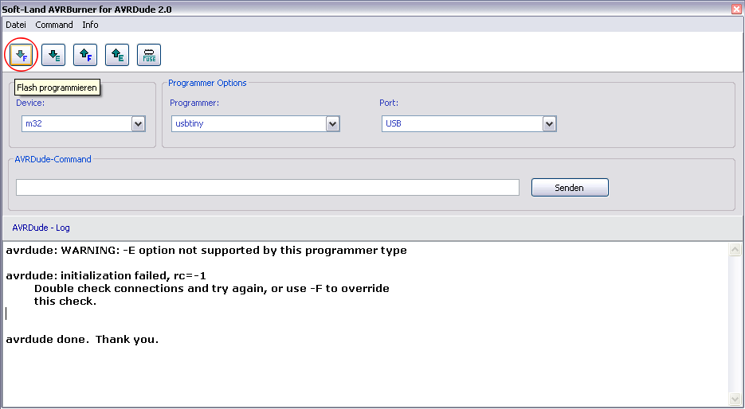The height and width of the screenshot is (409, 745).
Task: Click the 'initialization failed, rc=-1' log line
Action: 106,275
